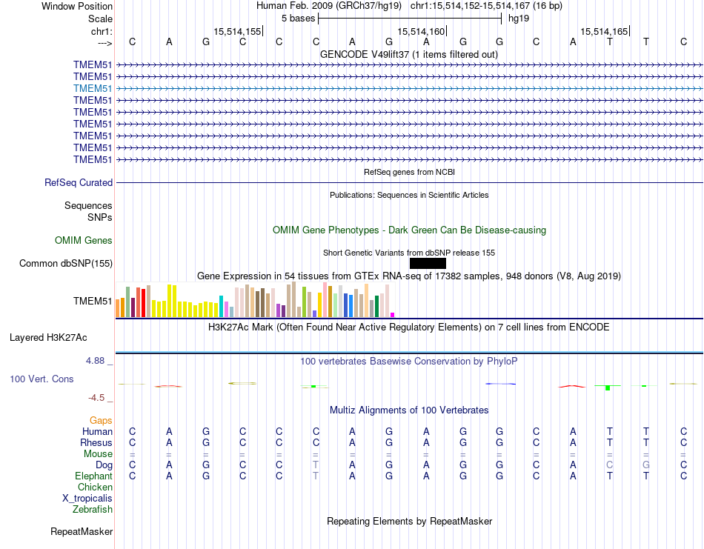
Task: Click the -4.5 PhyloP lower axis value
Action: [96, 398]
